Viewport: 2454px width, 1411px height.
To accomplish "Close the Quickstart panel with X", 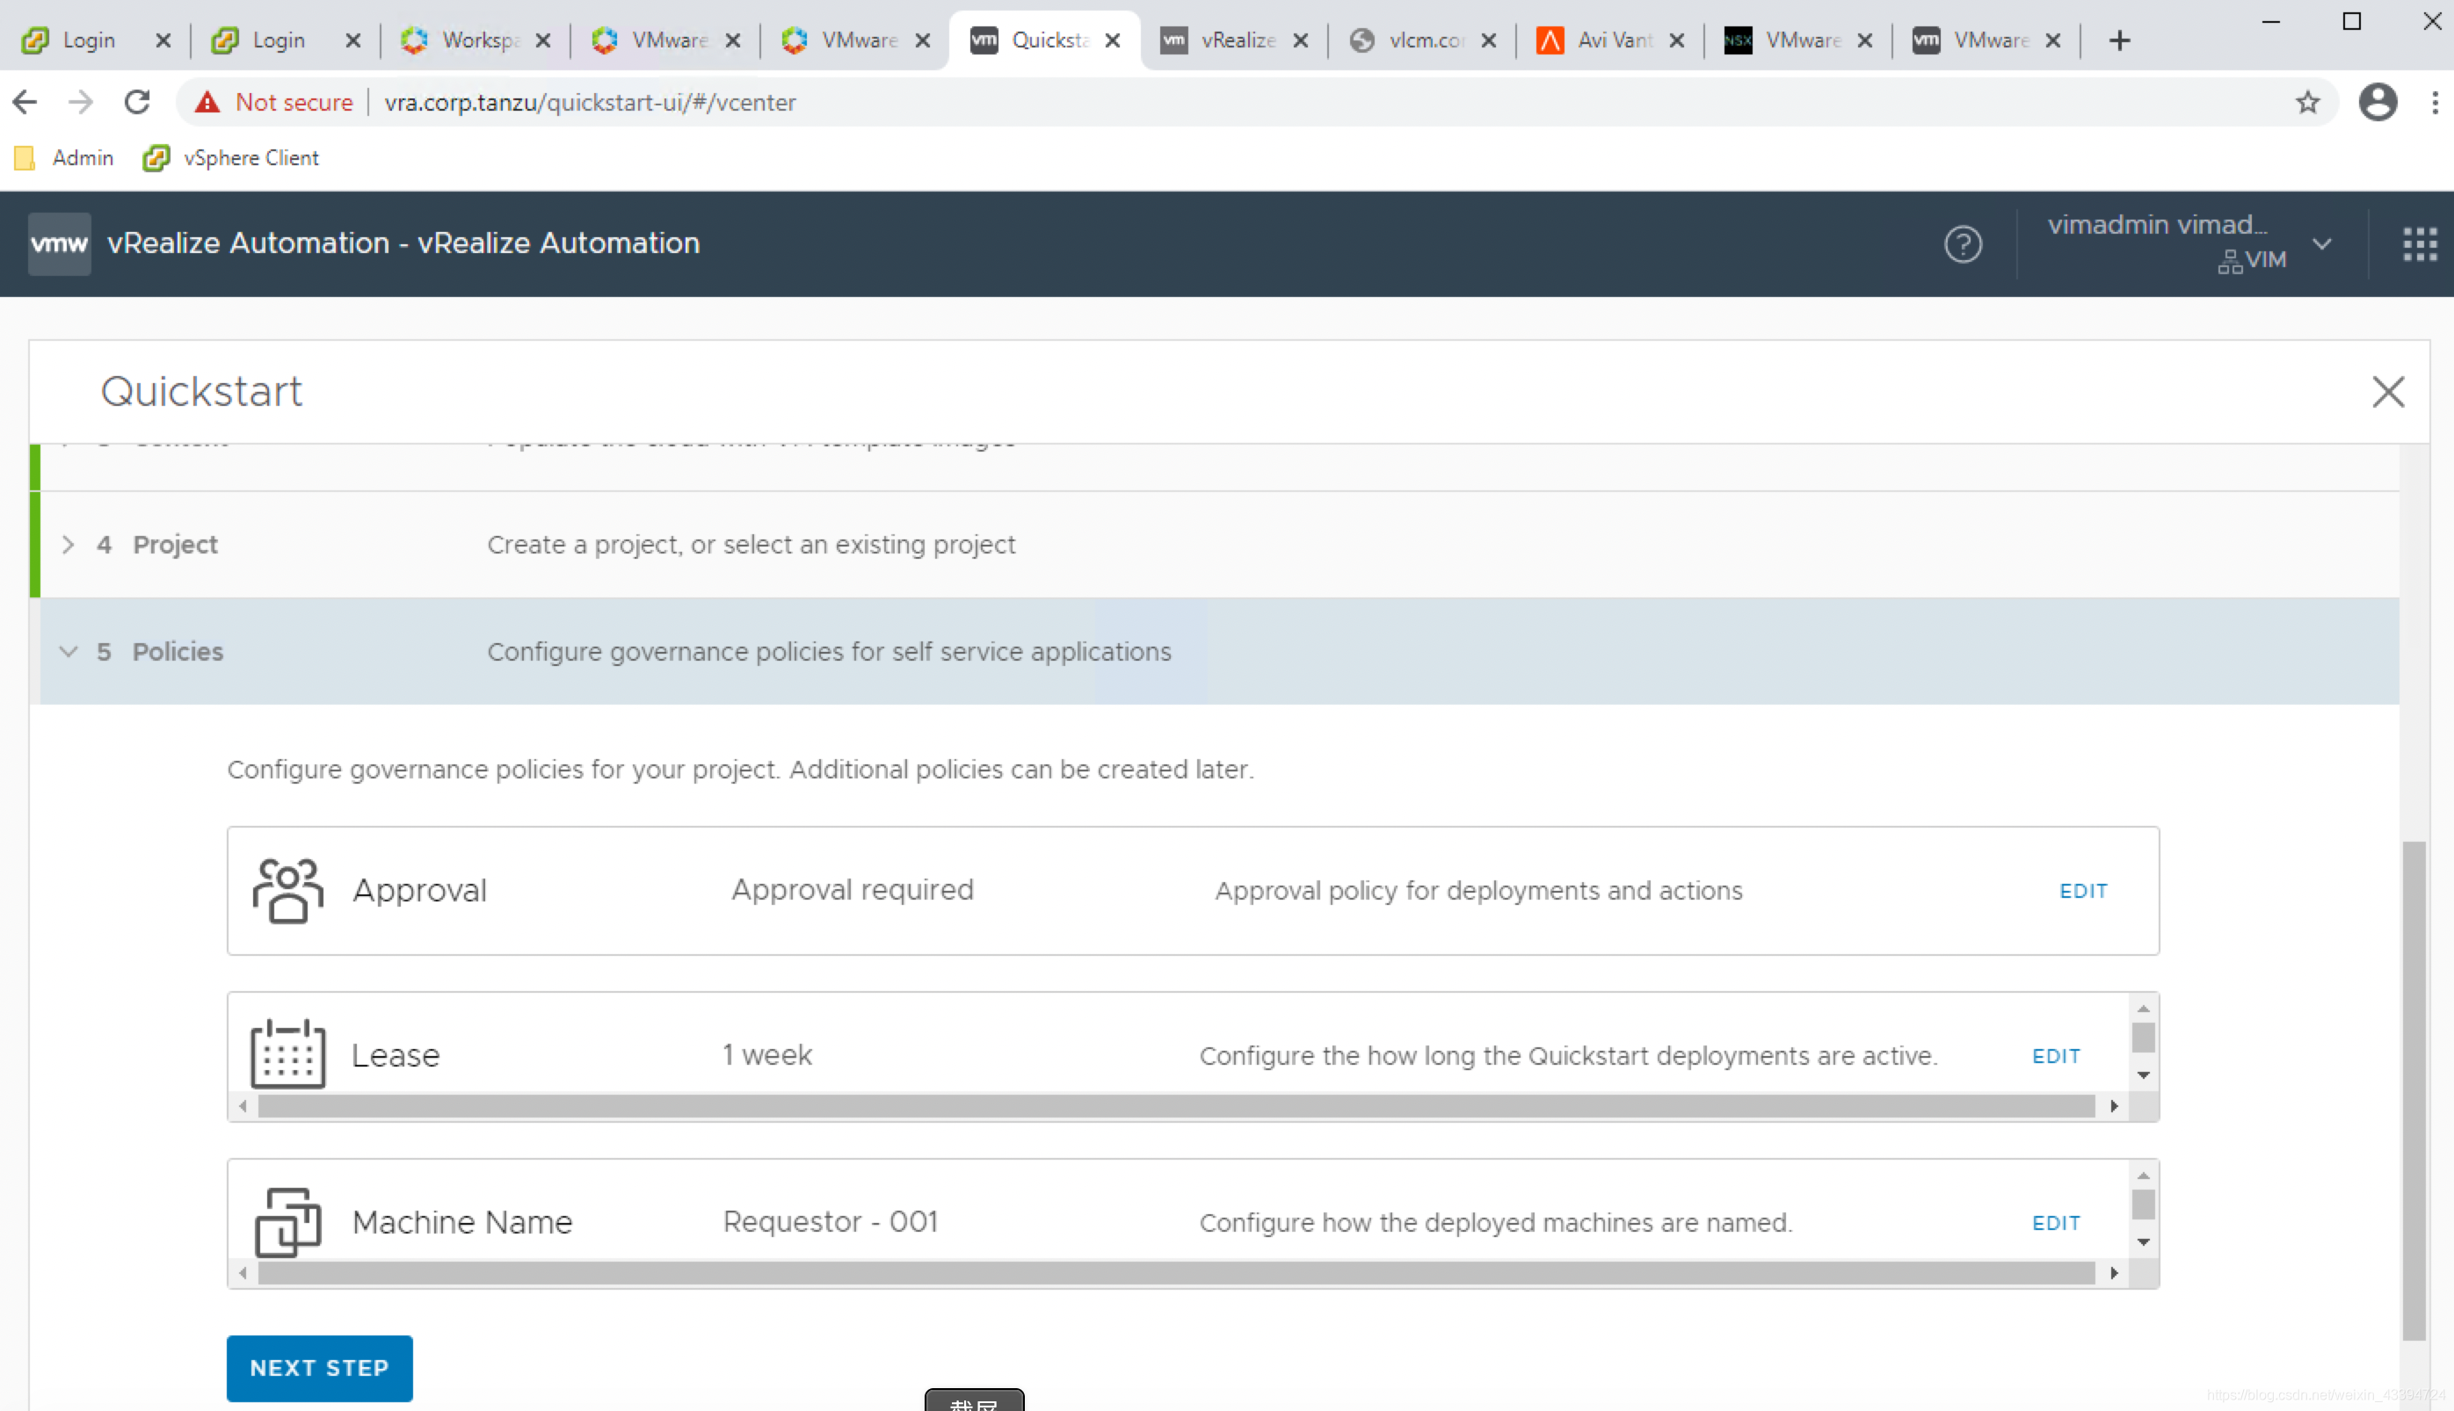I will 2387,393.
